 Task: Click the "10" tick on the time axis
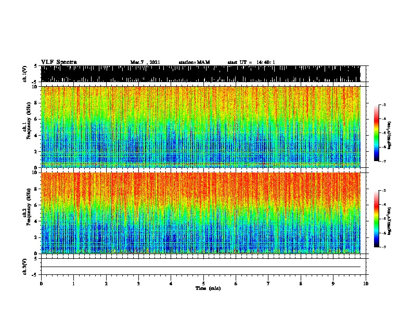coord(366,283)
